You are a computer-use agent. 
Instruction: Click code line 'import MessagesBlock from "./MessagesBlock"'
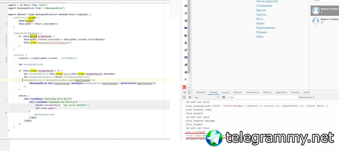tap(37, 8)
